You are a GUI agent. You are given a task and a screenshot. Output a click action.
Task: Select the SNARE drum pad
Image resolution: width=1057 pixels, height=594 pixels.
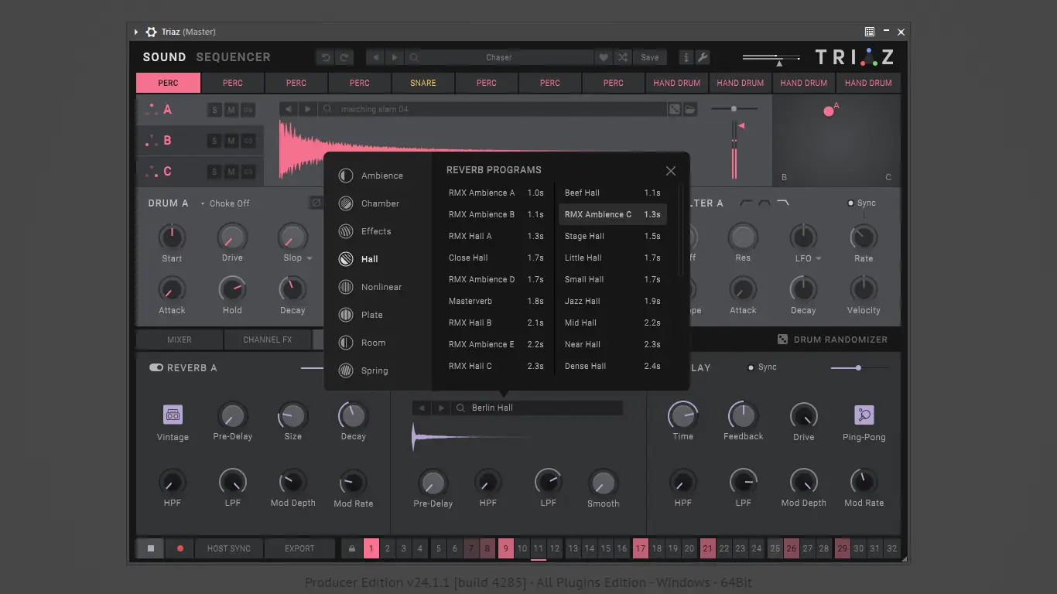coord(422,83)
